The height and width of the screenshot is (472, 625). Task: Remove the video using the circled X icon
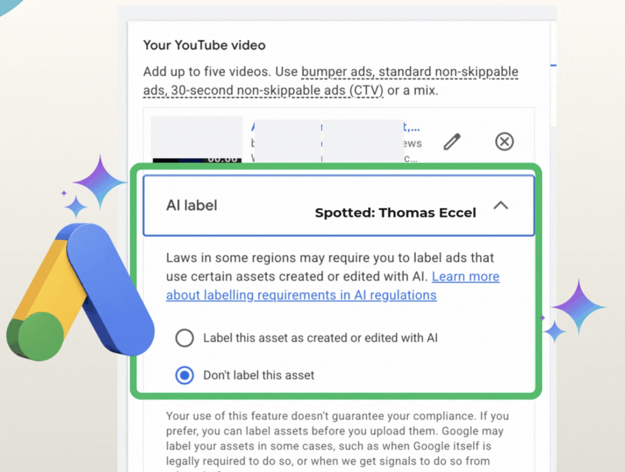pyautogui.click(x=504, y=142)
